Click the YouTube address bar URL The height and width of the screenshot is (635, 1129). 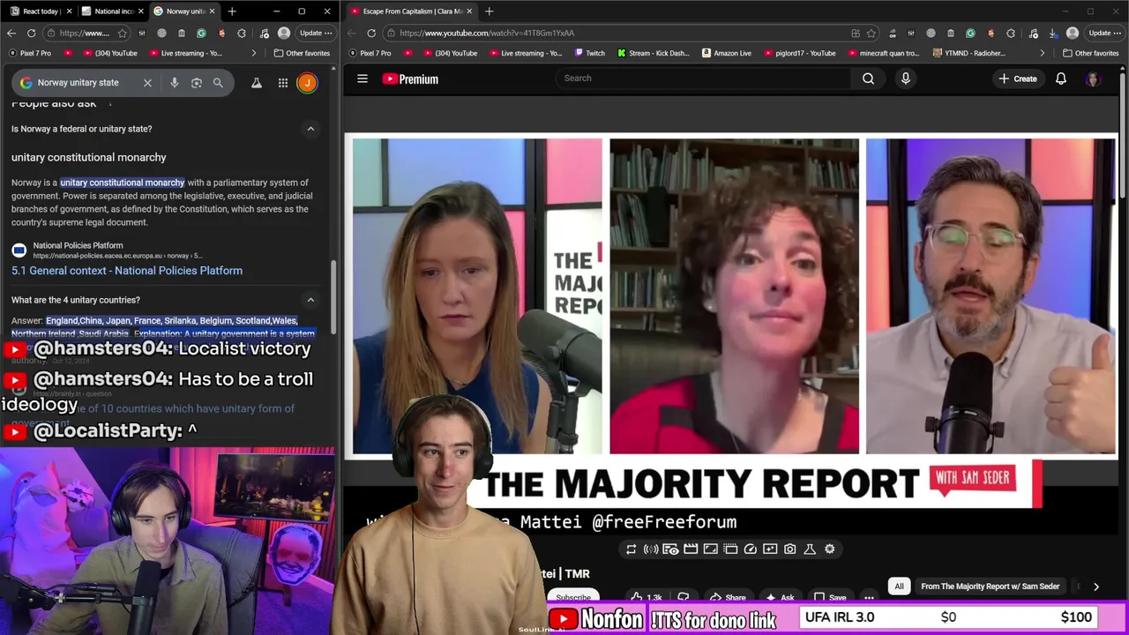[487, 33]
